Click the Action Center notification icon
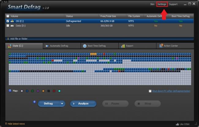 click(x=161, y=46)
